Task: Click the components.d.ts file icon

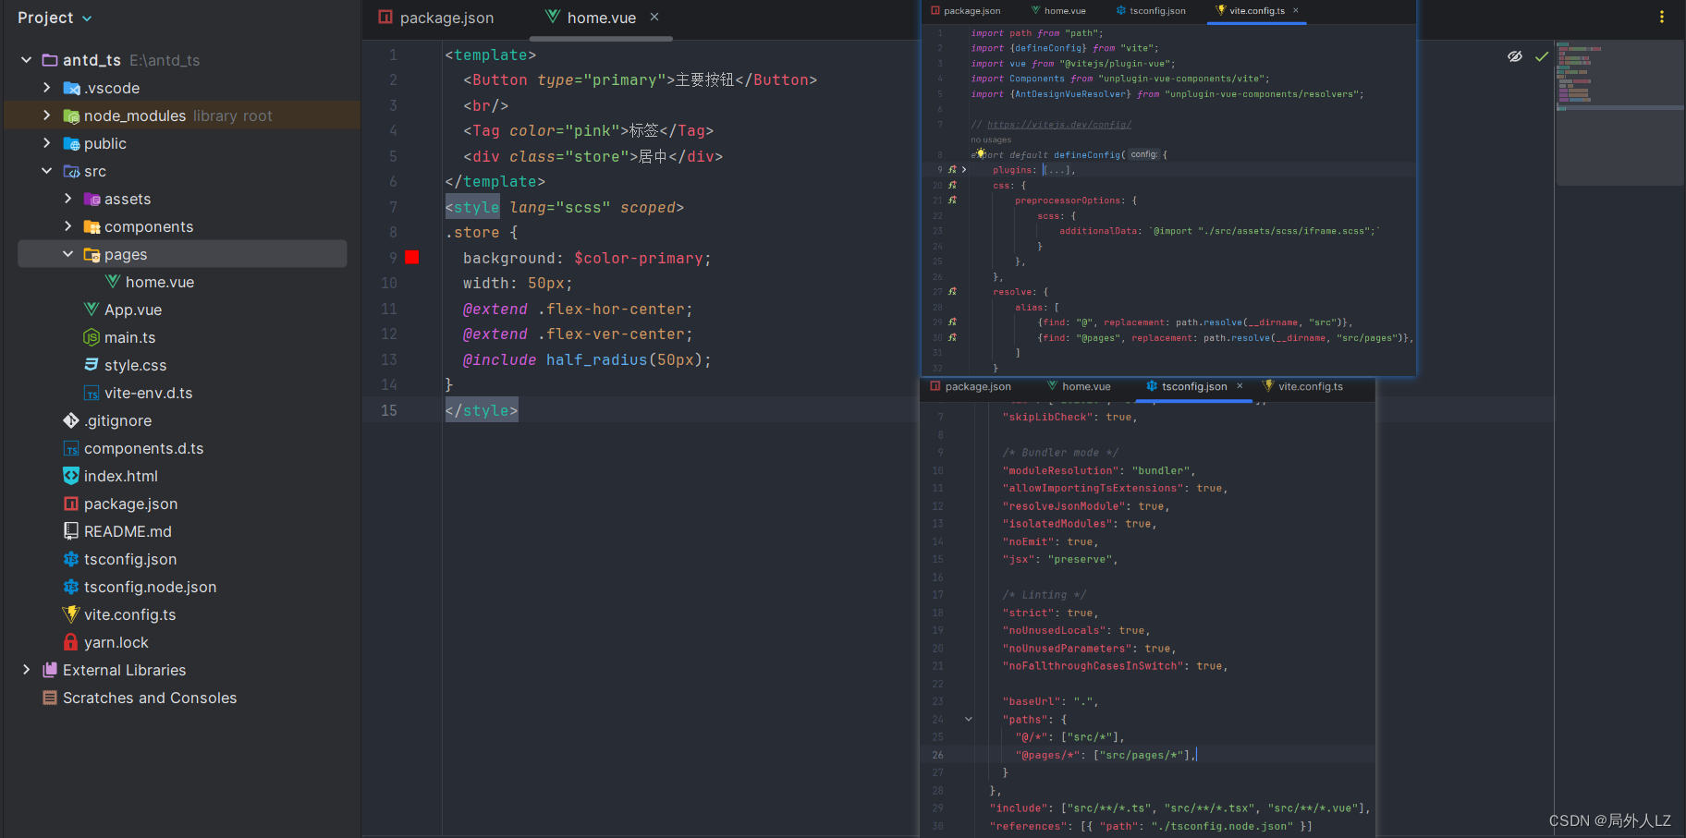Action: pos(71,448)
